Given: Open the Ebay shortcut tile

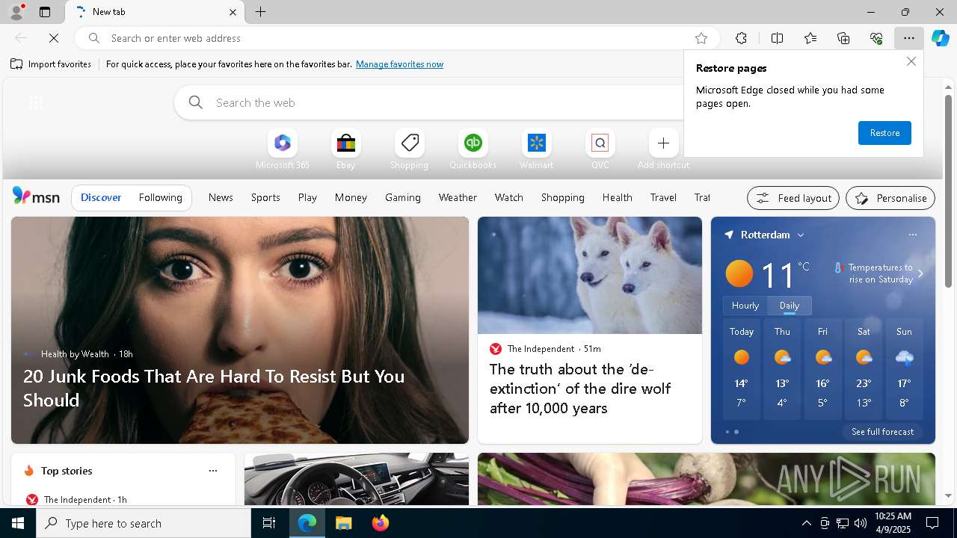Looking at the screenshot, I should [346, 149].
